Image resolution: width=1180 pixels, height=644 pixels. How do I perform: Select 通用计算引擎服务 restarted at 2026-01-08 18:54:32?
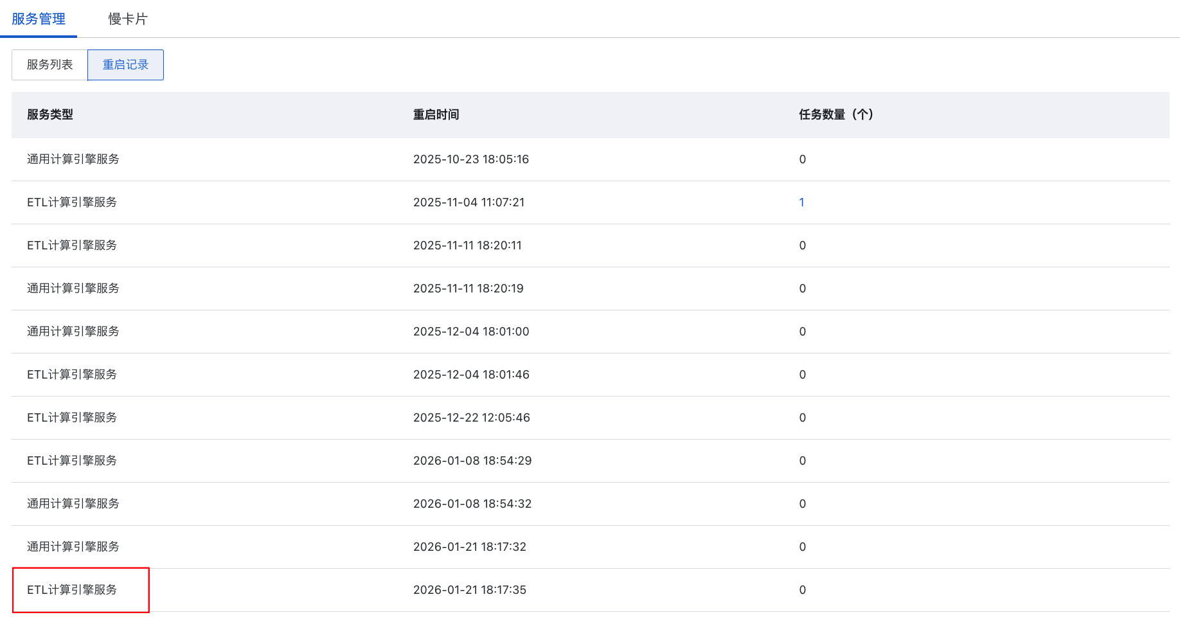73,504
